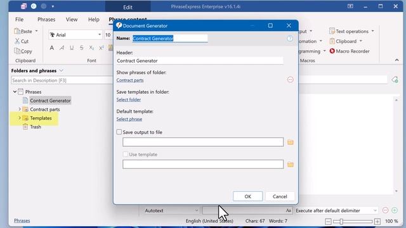Screen dimensions: 406x228
Task: Click the template file path field
Action: click(x=203, y=164)
